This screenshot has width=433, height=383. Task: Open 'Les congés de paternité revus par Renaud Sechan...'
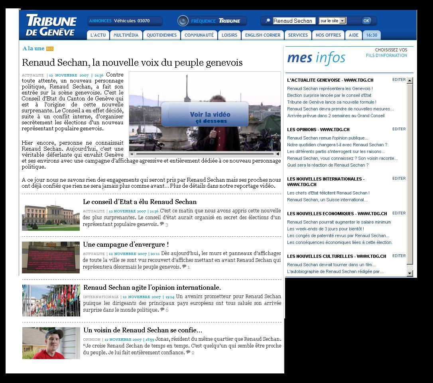338,236
